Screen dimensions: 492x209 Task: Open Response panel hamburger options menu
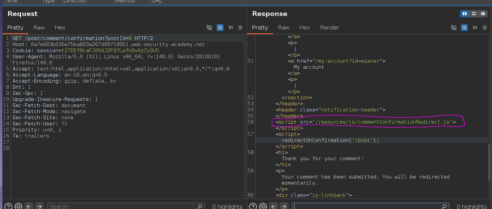click(x=485, y=27)
